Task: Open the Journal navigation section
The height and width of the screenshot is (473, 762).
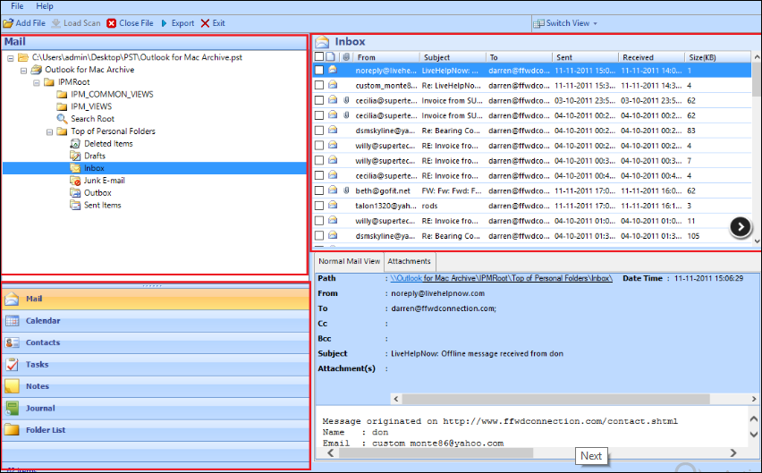Action: [x=156, y=409]
